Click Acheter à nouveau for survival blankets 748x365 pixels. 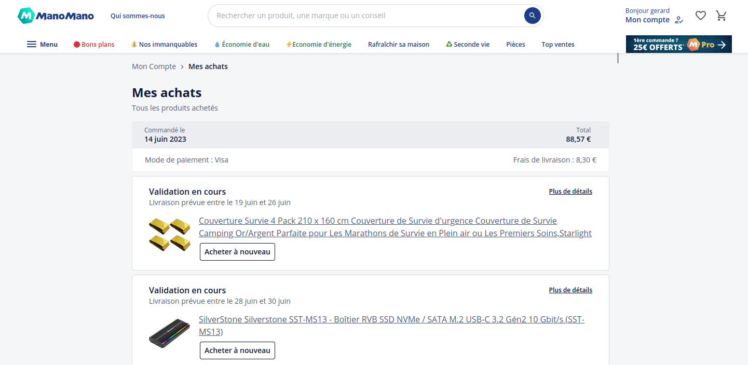coord(237,252)
